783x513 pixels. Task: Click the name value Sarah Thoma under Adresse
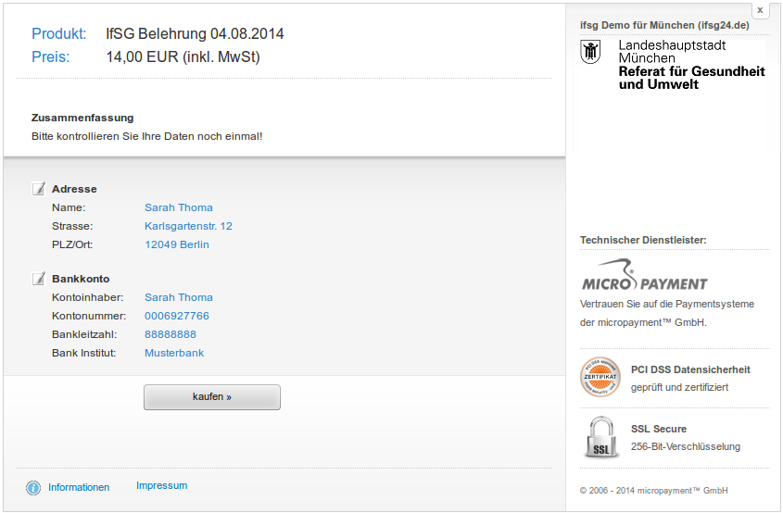(x=178, y=207)
